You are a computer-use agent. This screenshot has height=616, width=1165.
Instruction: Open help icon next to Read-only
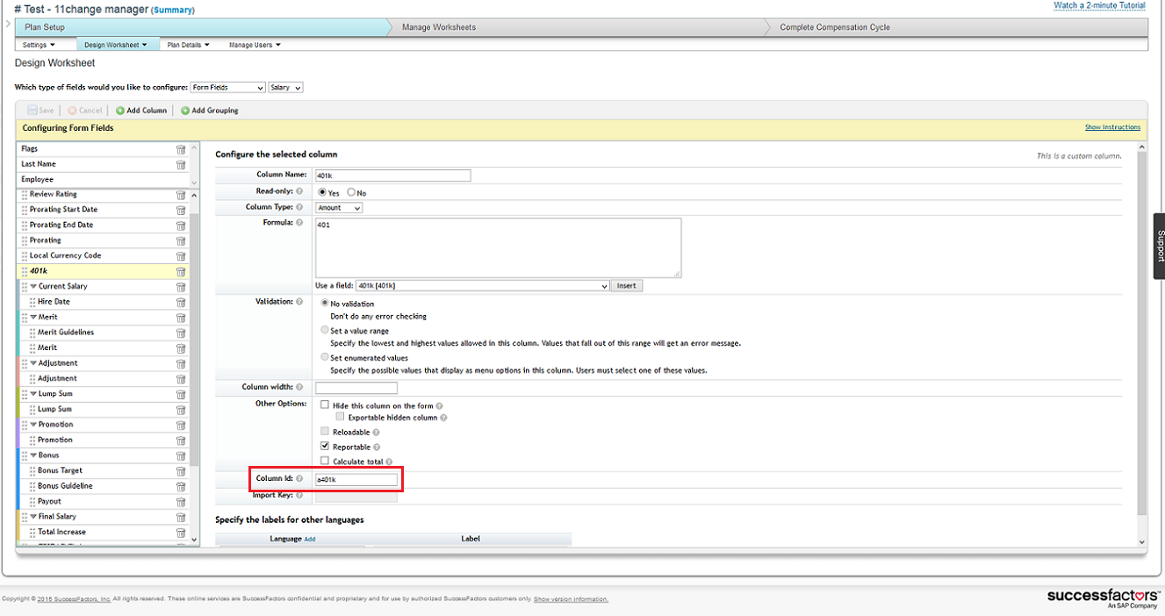299,191
